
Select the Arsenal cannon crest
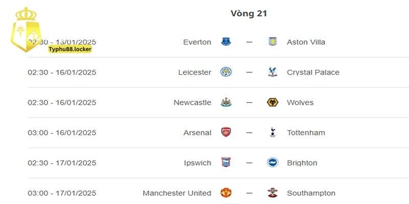pos(226,133)
